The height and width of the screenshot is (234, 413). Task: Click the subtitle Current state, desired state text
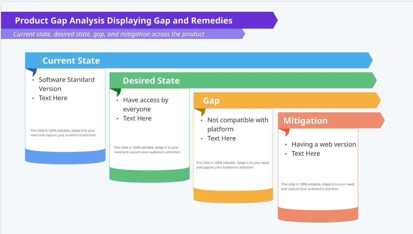(x=109, y=34)
